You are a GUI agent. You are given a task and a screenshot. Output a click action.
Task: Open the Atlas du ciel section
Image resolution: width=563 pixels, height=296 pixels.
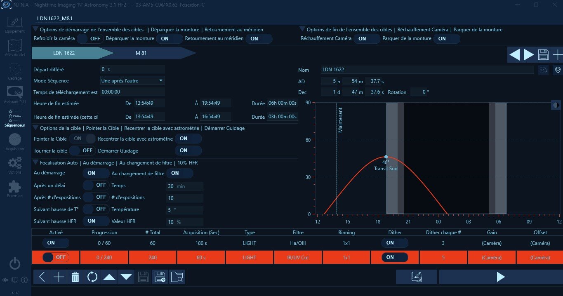(15, 47)
